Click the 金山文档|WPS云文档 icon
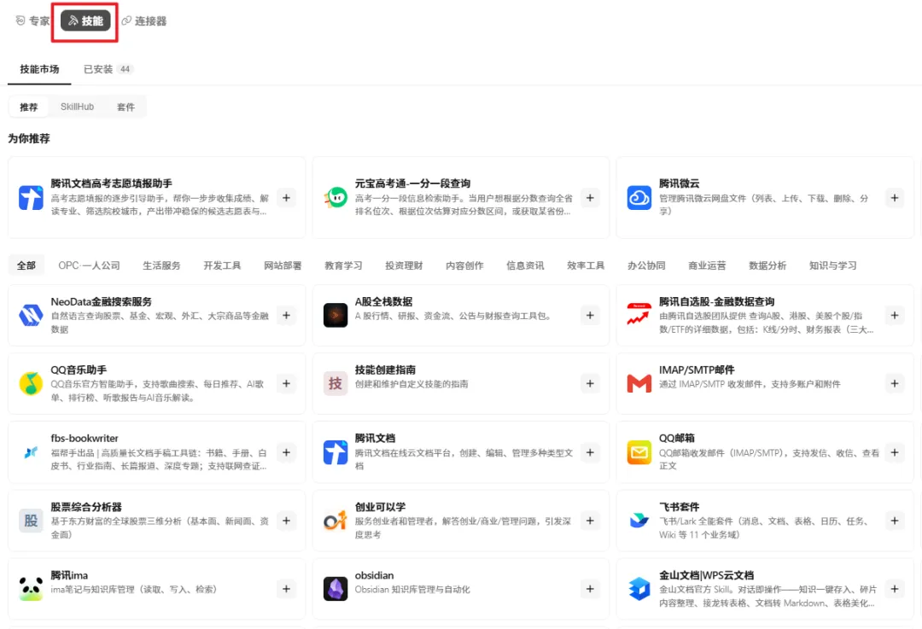This screenshot has height=629, width=922. point(639,588)
